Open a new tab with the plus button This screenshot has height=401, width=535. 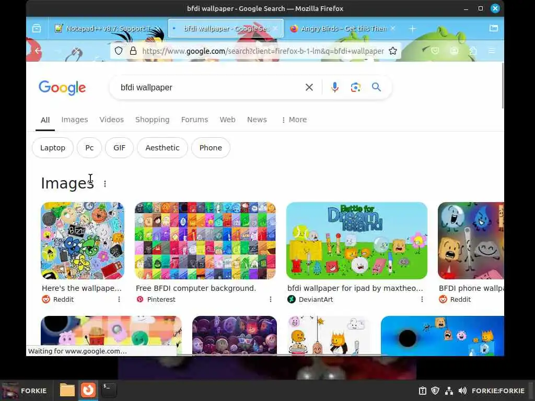412,29
